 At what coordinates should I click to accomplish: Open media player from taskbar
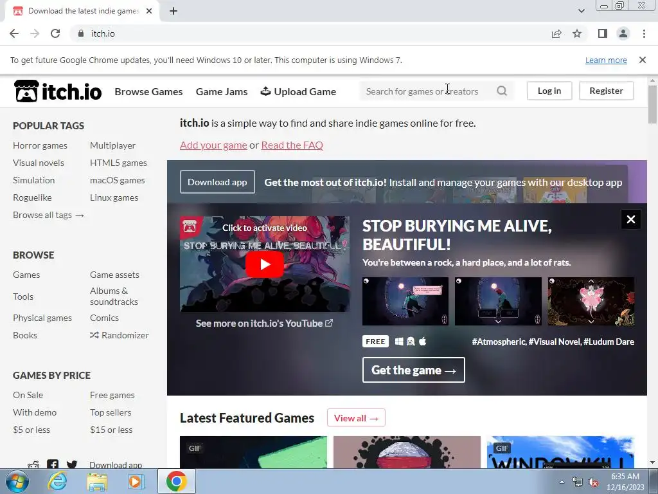tap(136, 482)
